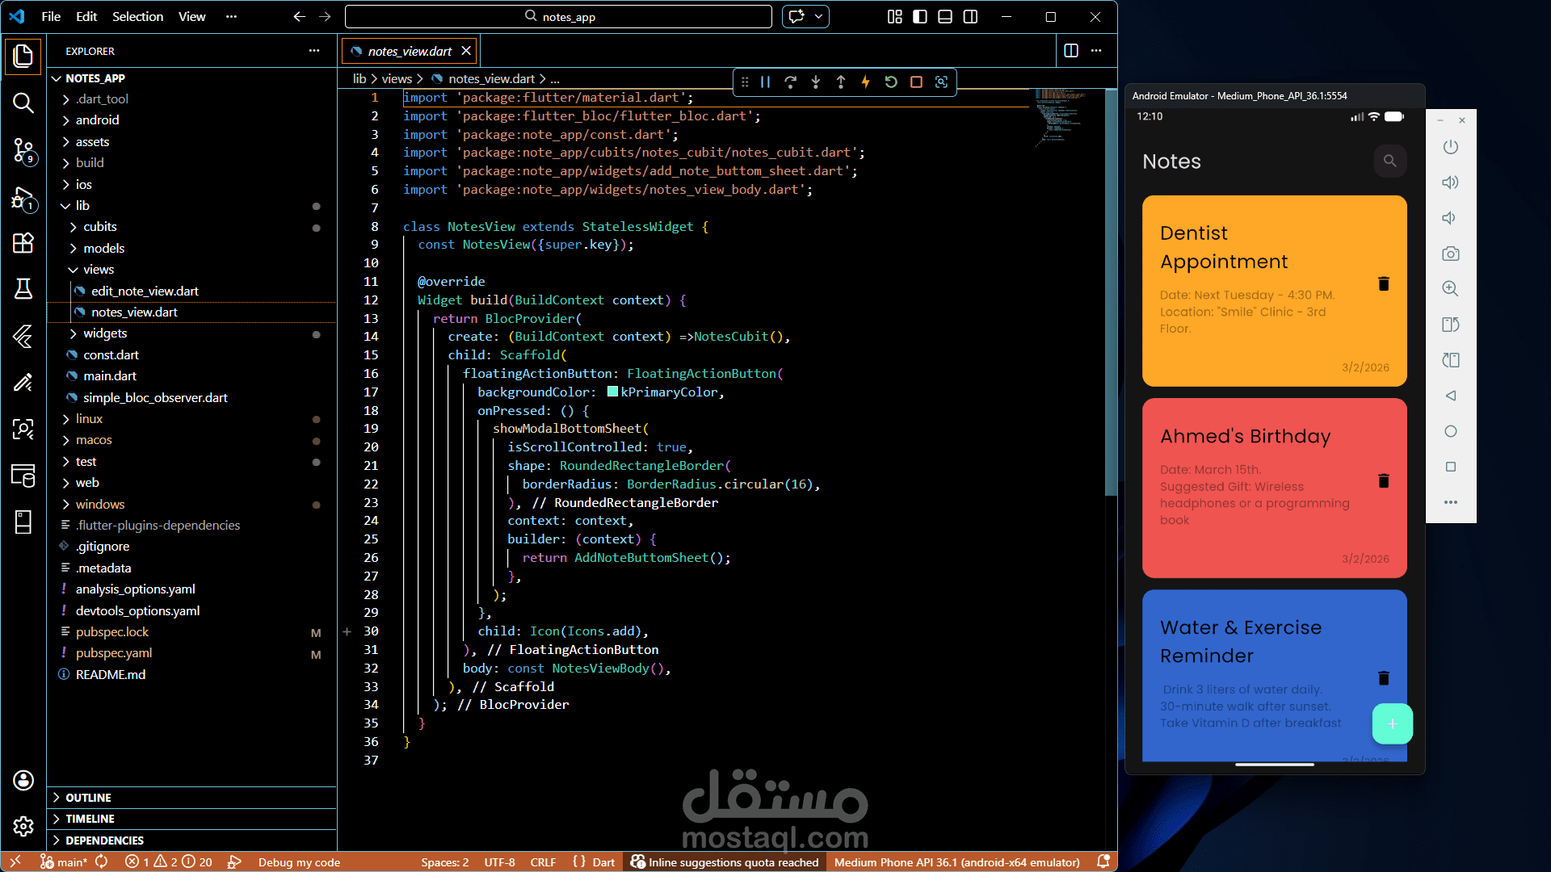Take emulator screenshot with camera icon
This screenshot has width=1551, height=872.
(1451, 254)
